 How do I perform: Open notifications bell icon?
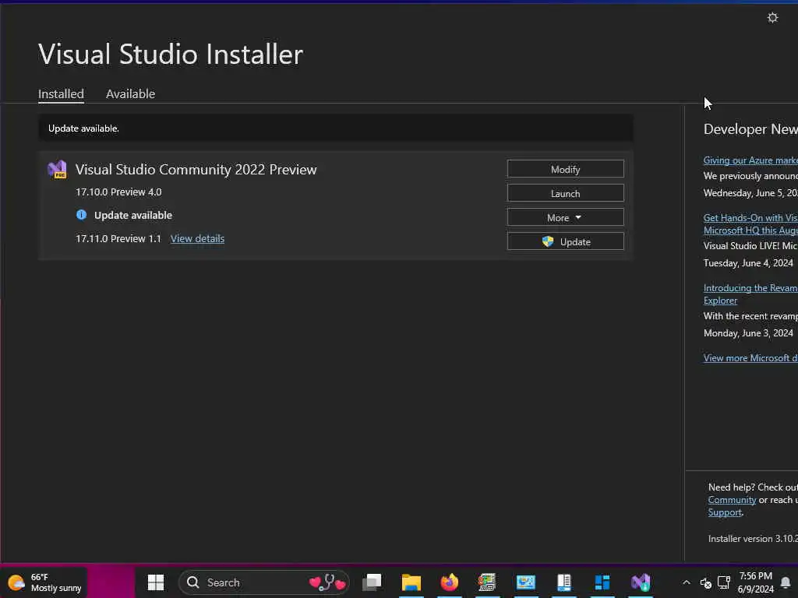786,582
